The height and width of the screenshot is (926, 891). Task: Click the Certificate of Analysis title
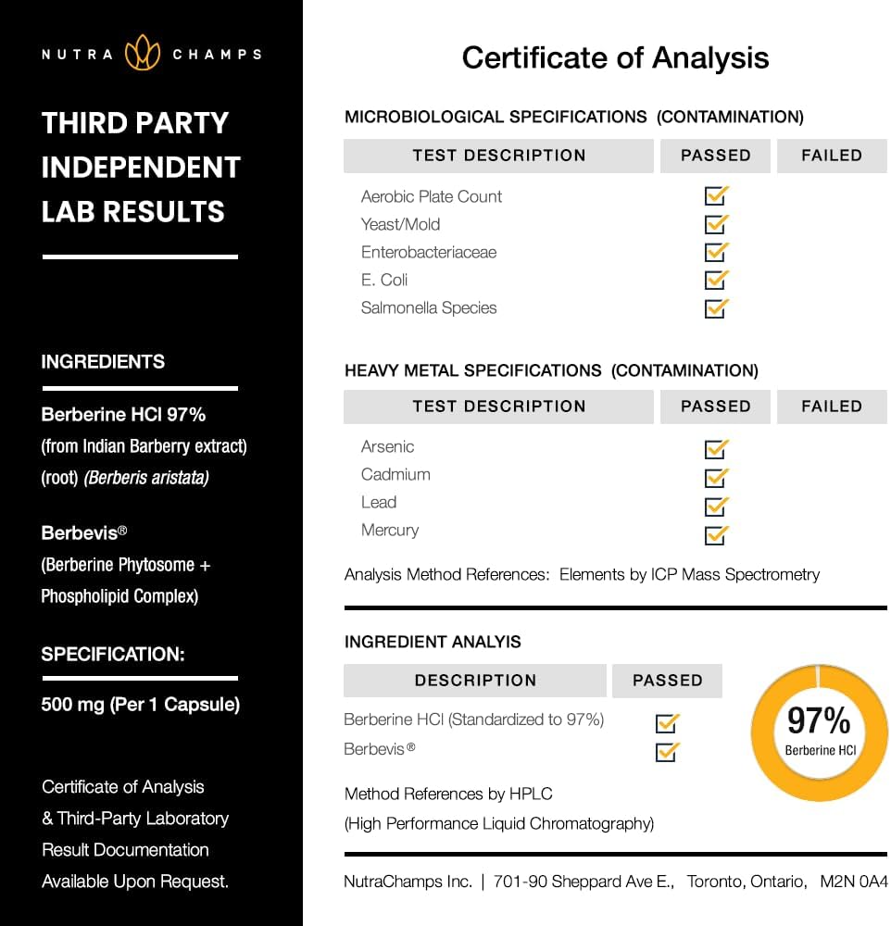(x=615, y=58)
